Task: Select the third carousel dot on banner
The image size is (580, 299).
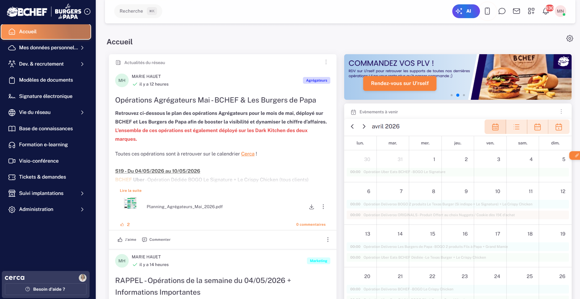Action: (x=464, y=95)
